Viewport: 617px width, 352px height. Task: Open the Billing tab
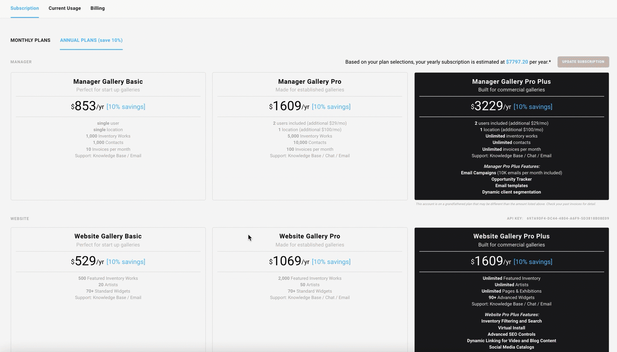pyautogui.click(x=98, y=8)
